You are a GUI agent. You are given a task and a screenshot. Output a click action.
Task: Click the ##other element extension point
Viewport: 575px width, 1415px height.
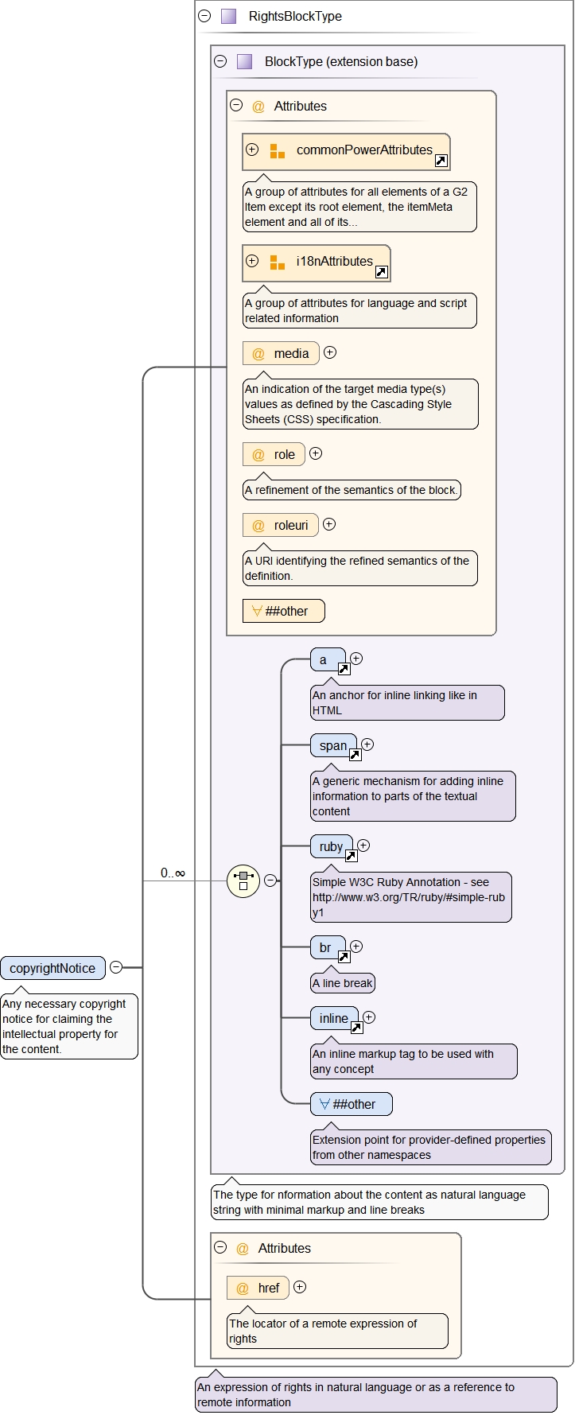click(x=352, y=1104)
